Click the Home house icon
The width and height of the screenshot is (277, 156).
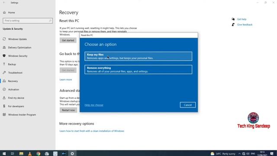[4, 13]
